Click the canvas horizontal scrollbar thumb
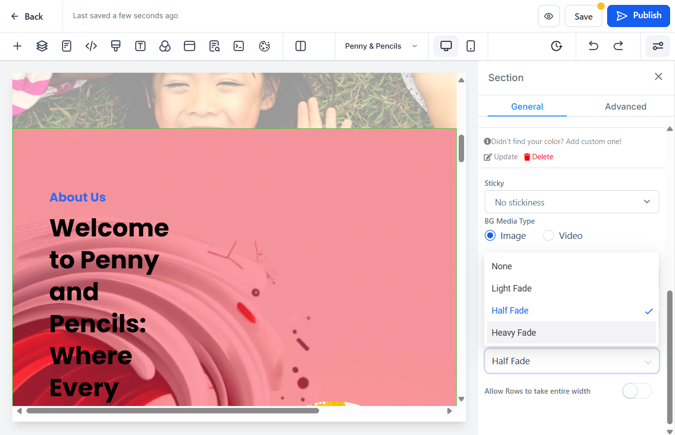Image resolution: width=675 pixels, height=435 pixels. click(x=173, y=411)
